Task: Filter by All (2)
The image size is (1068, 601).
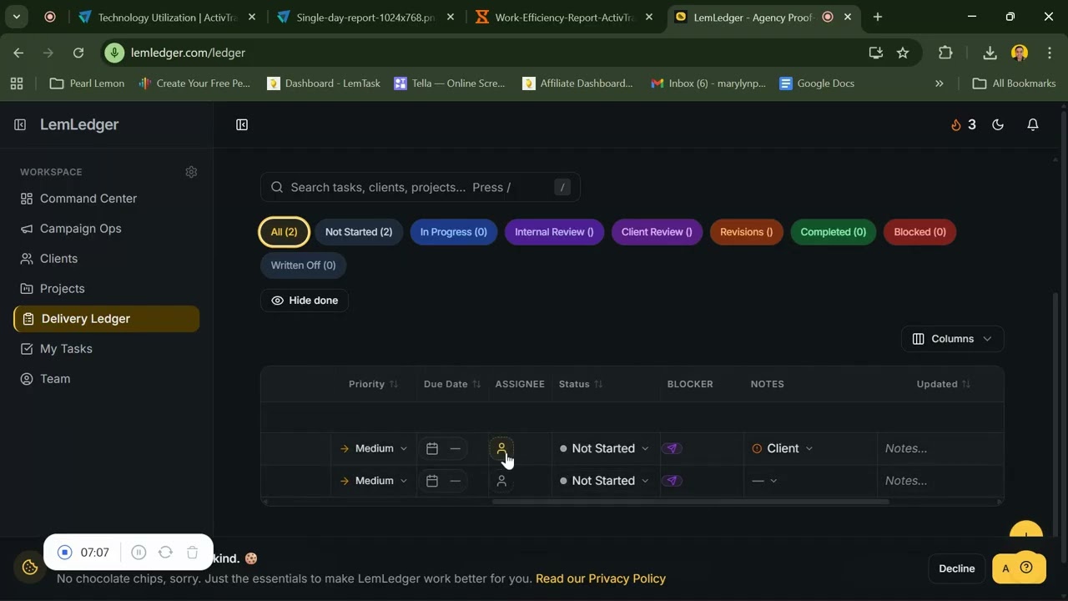Action: click(x=284, y=232)
